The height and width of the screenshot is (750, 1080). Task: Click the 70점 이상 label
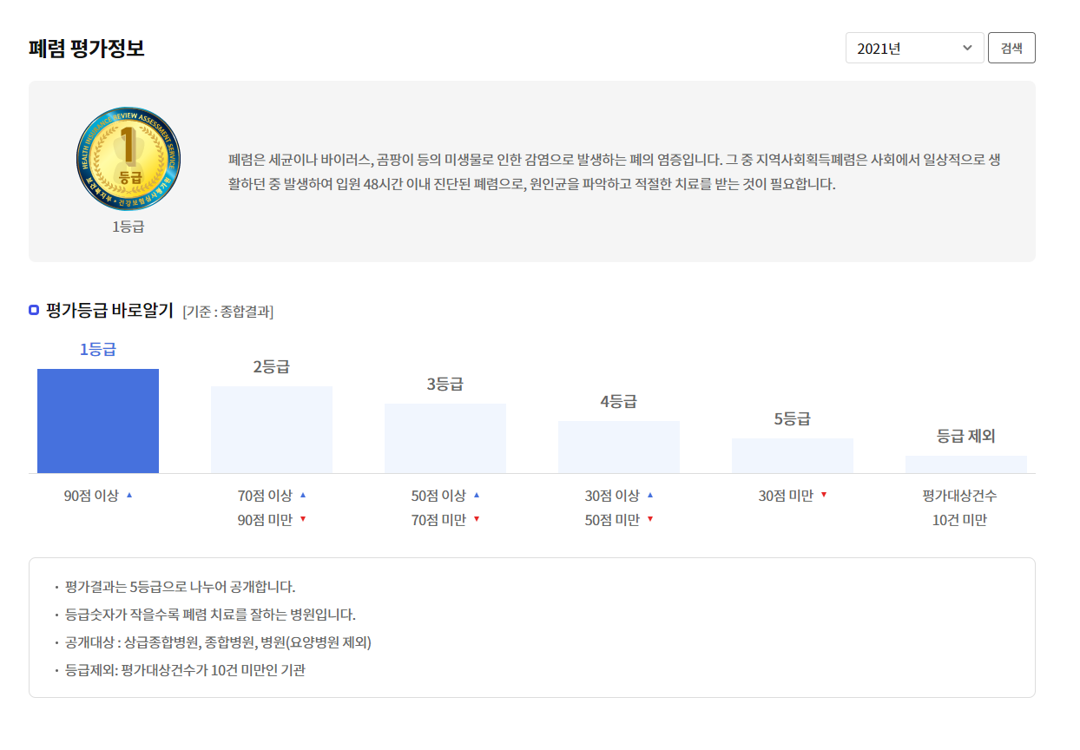click(x=265, y=496)
